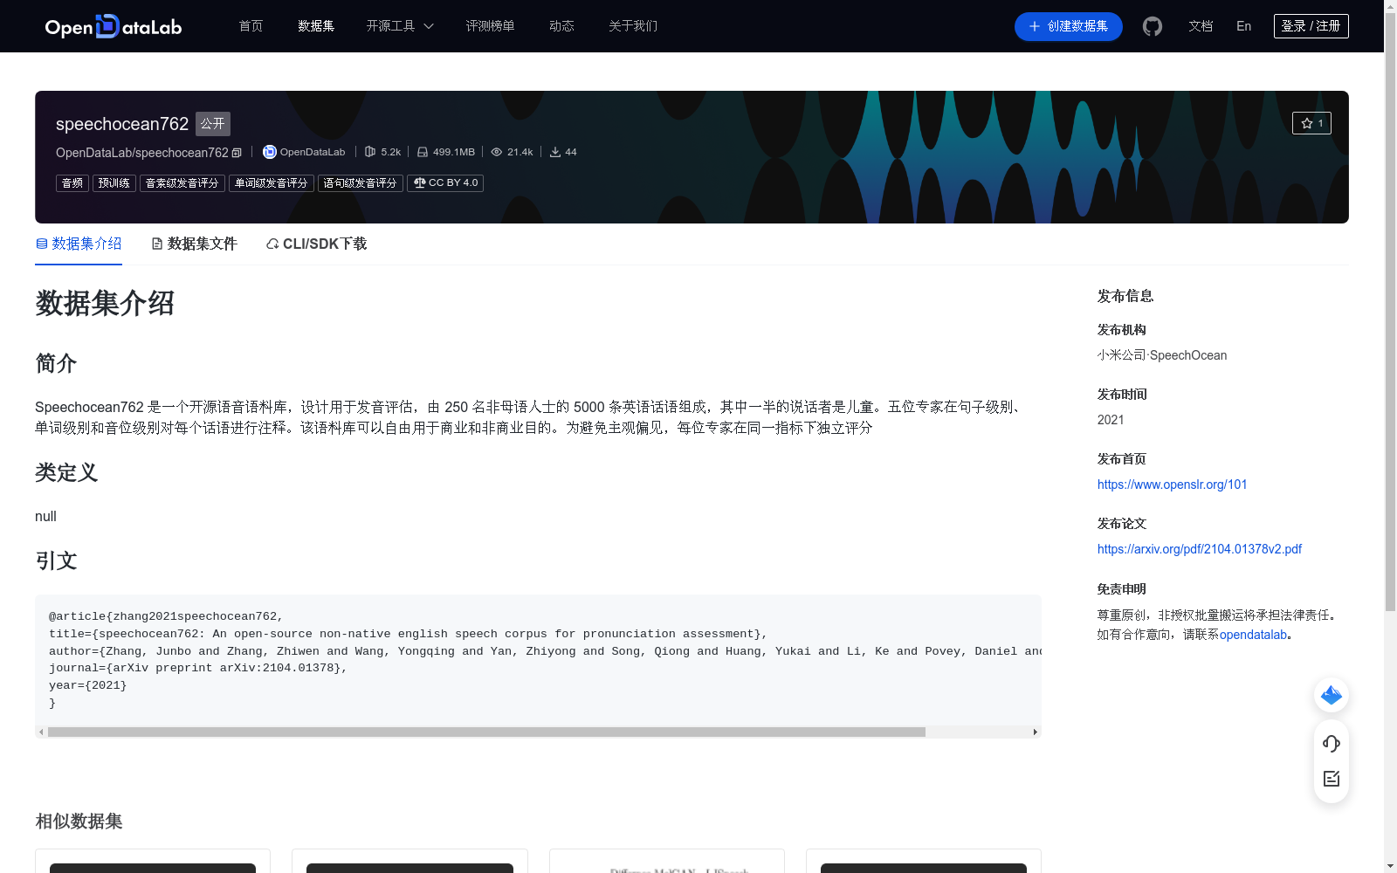
Task: Click the database icon on 数据集介绍 tab
Action: click(x=42, y=244)
